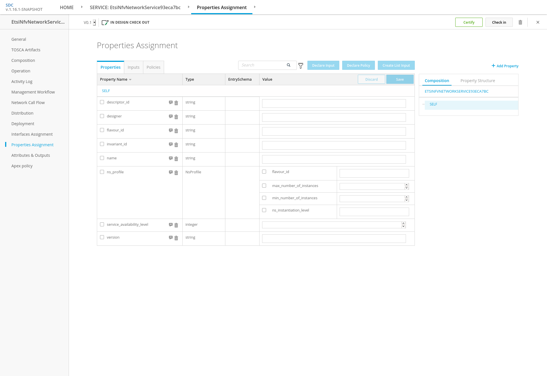This screenshot has height=376, width=547.
Task: Tick the service_availability_level checkbox
Action: [x=102, y=224]
